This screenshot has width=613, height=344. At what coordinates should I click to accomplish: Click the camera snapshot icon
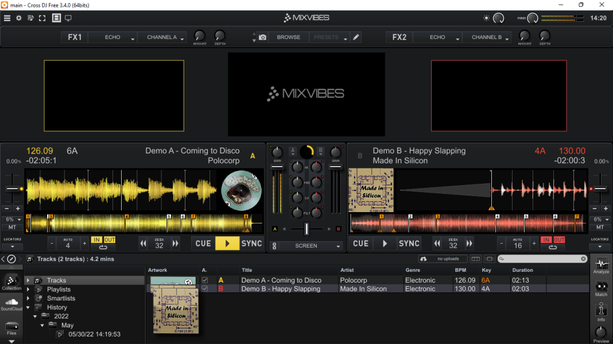pyautogui.click(x=263, y=37)
